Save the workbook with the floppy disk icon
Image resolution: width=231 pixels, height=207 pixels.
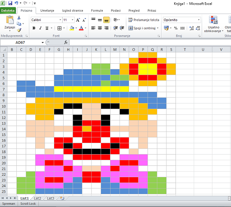[x=10, y=3]
